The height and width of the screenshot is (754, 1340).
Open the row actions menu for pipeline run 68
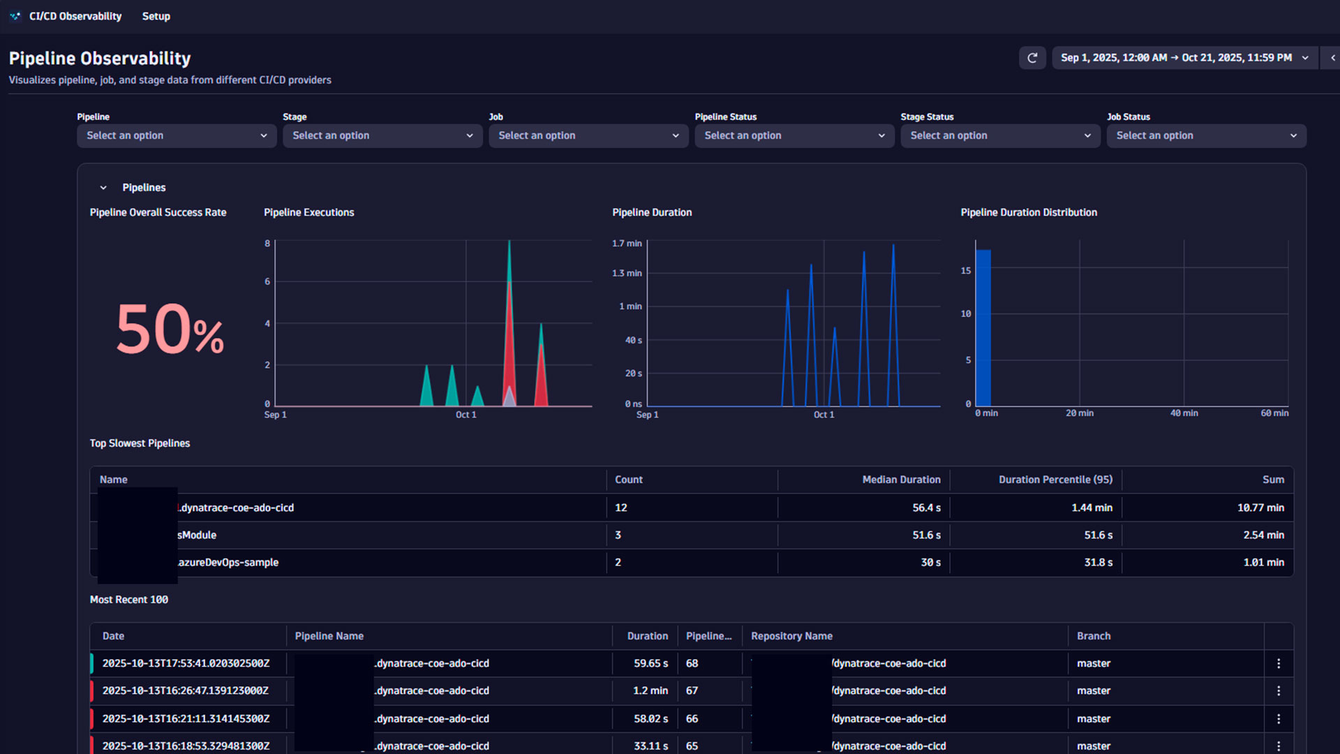tap(1279, 663)
